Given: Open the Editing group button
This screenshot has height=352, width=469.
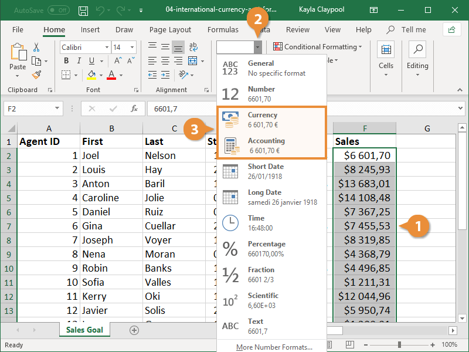Looking at the screenshot, I should click(x=417, y=59).
